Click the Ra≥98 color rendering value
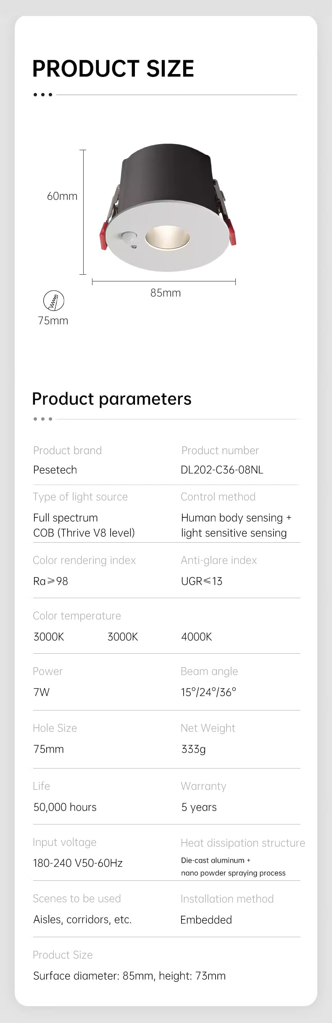Screen dimensions: 332x1023 (50, 581)
